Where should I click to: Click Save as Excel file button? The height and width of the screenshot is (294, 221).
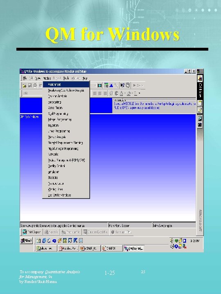tap(95, 232)
